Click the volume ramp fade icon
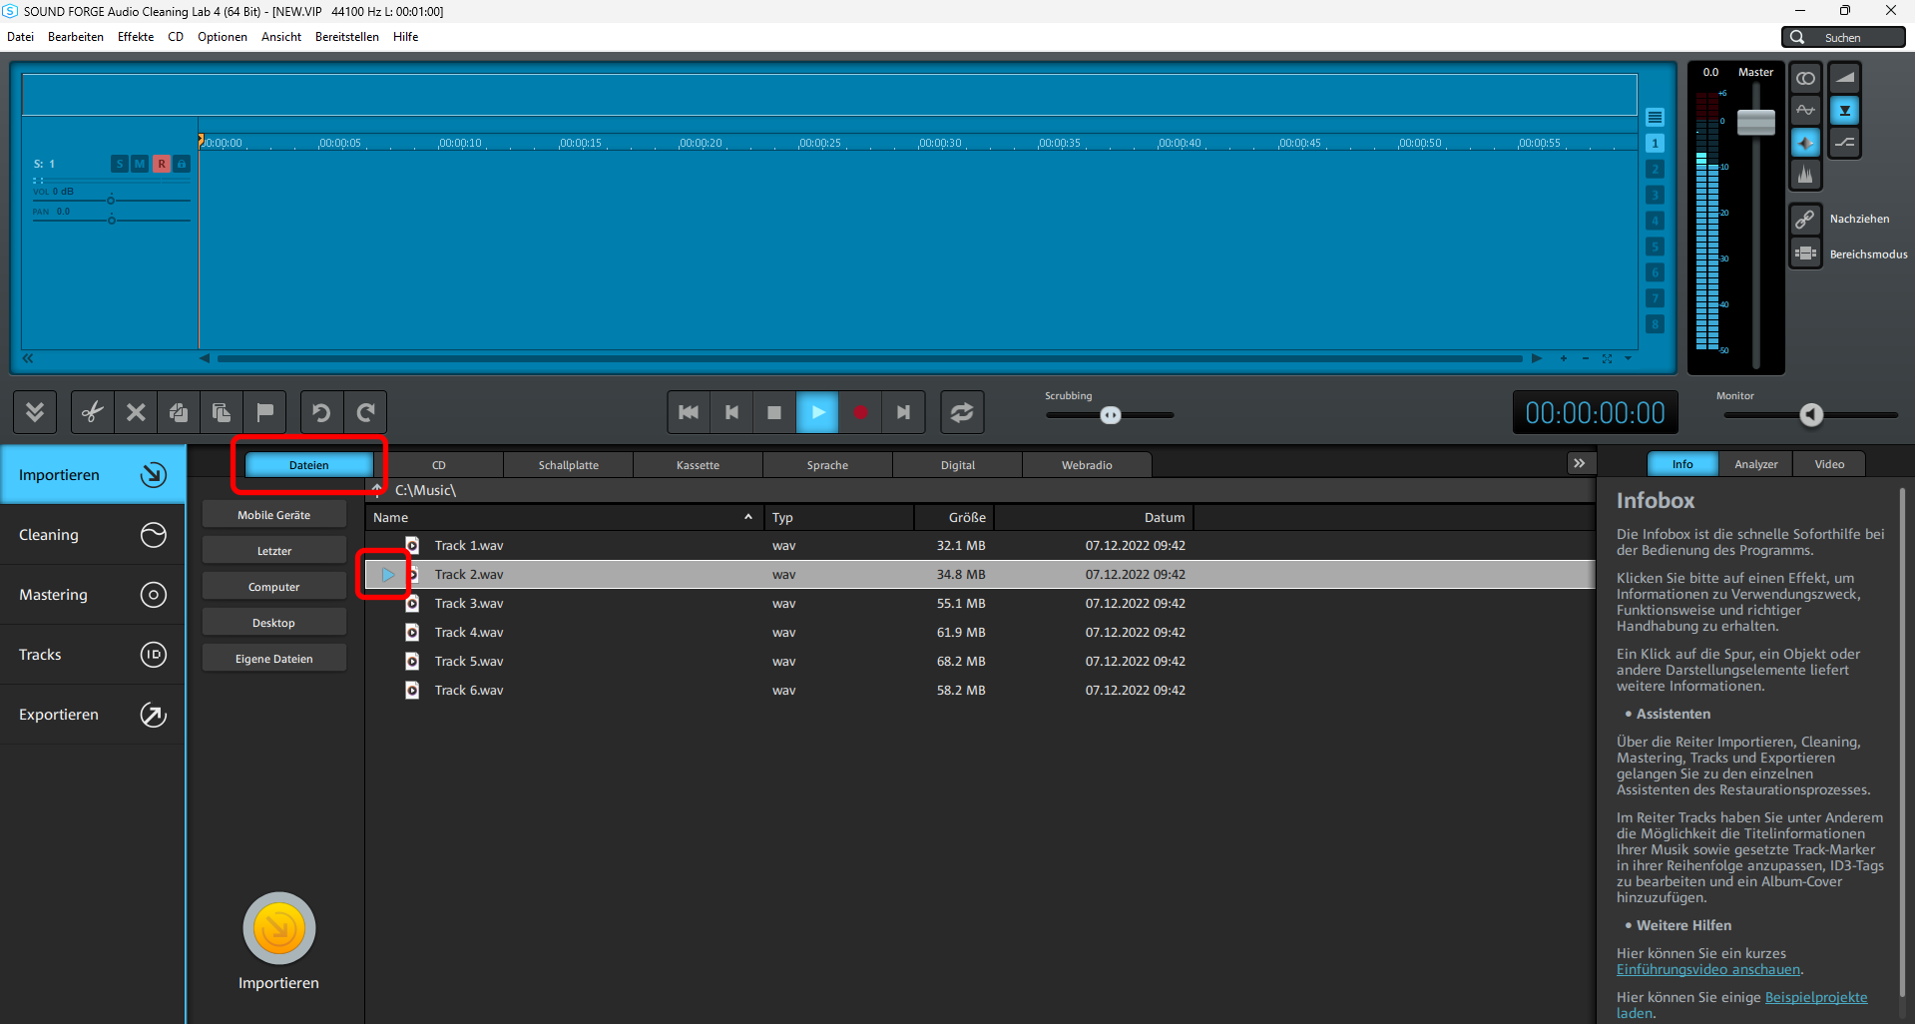Viewport: 1915px width, 1024px height. point(1845,78)
